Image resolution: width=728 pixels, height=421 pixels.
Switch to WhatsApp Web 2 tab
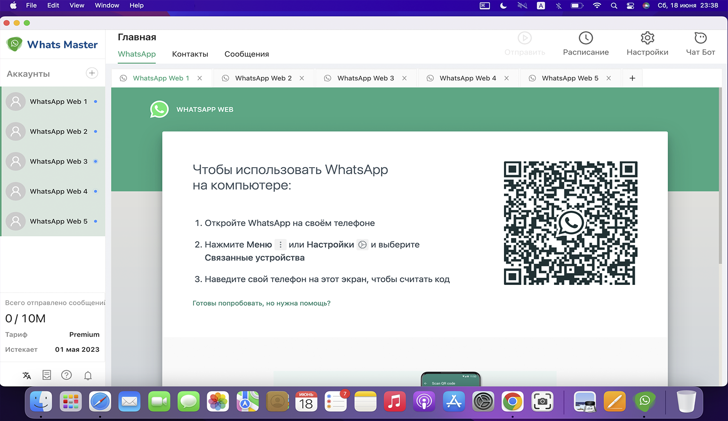pyautogui.click(x=263, y=78)
